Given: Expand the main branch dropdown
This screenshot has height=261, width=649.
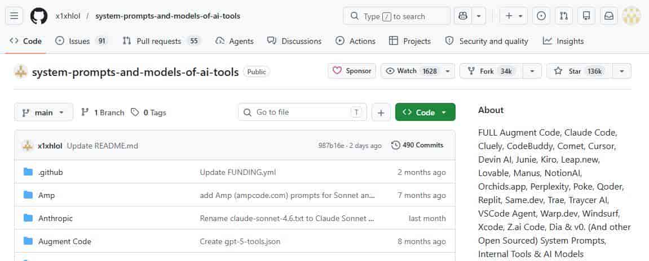Looking at the screenshot, I should 43,112.
